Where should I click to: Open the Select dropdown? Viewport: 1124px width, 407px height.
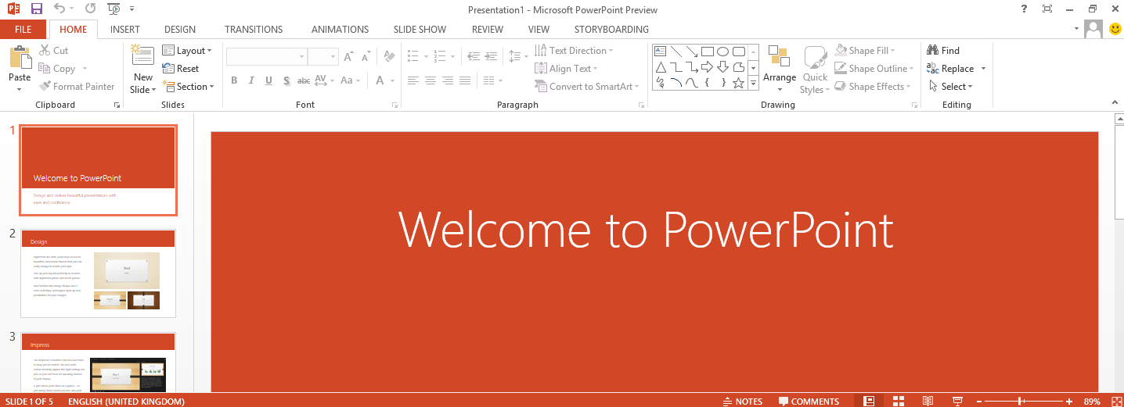(x=951, y=87)
